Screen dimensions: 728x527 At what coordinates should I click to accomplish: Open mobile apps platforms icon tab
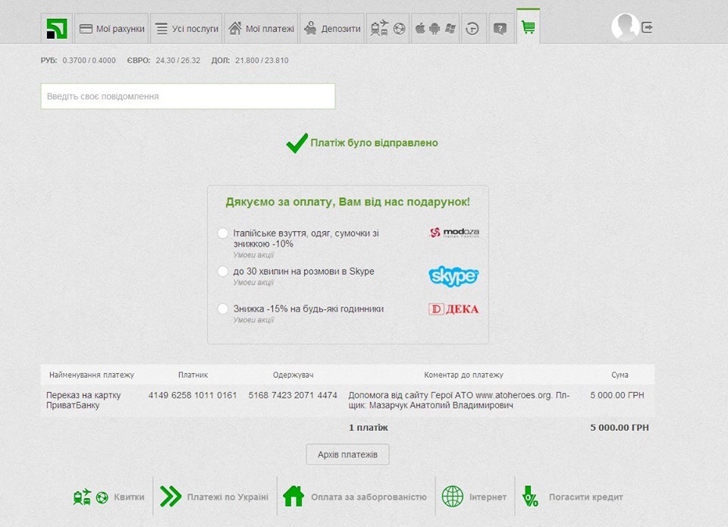pyautogui.click(x=434, y=29)
